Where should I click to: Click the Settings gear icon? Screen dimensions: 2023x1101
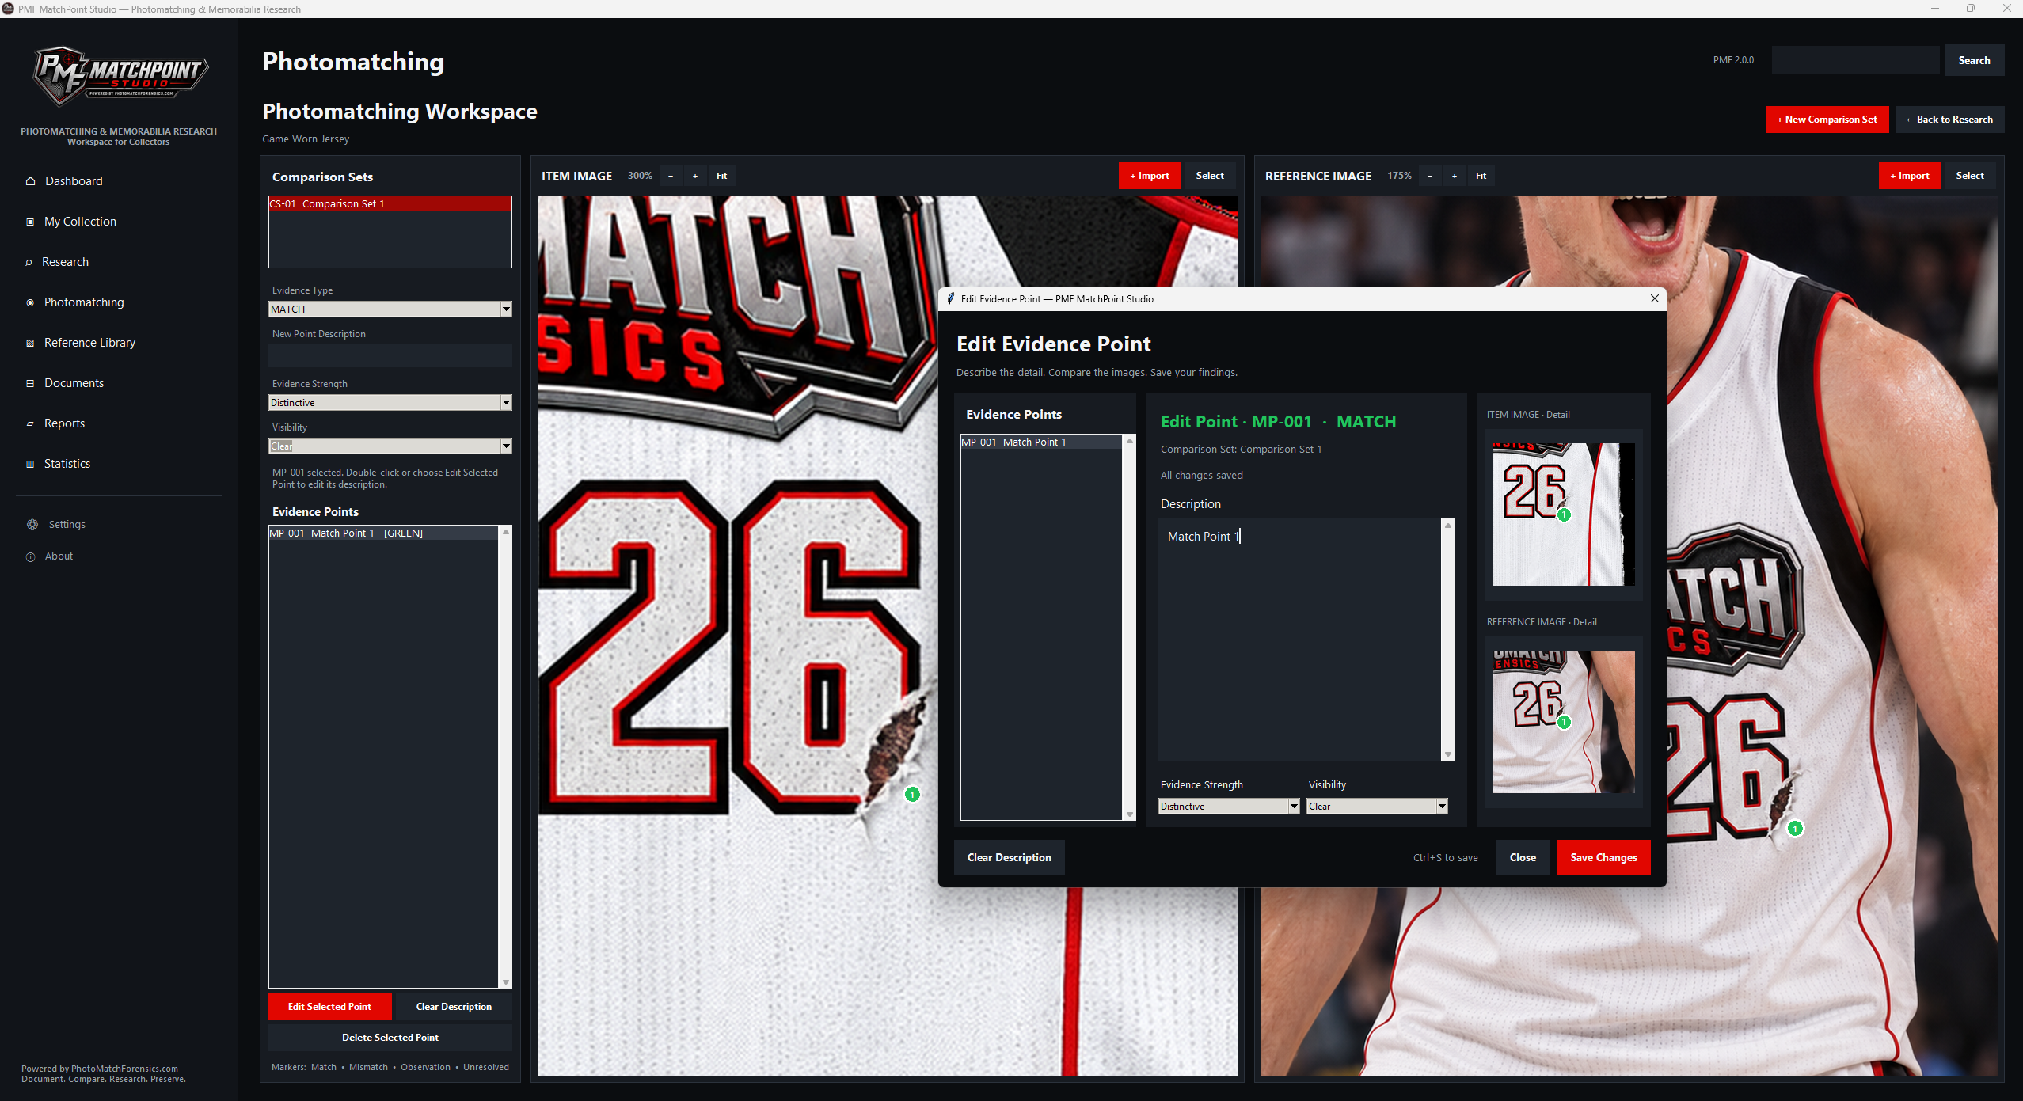click(32, 525)
